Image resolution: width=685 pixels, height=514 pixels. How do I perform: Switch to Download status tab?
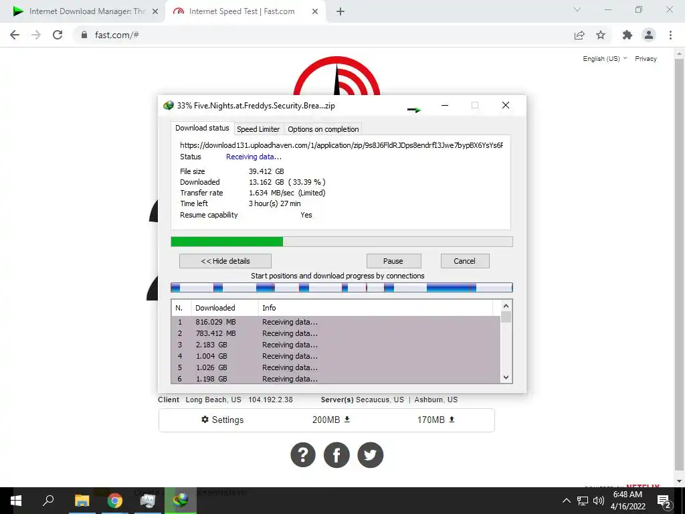[202, 128]
